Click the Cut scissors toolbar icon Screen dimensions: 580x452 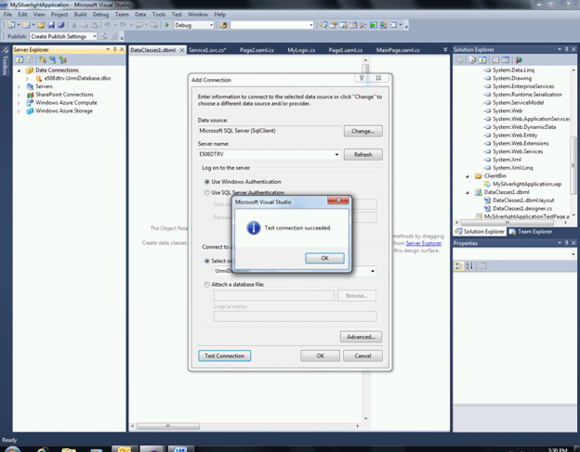point(74,25)
